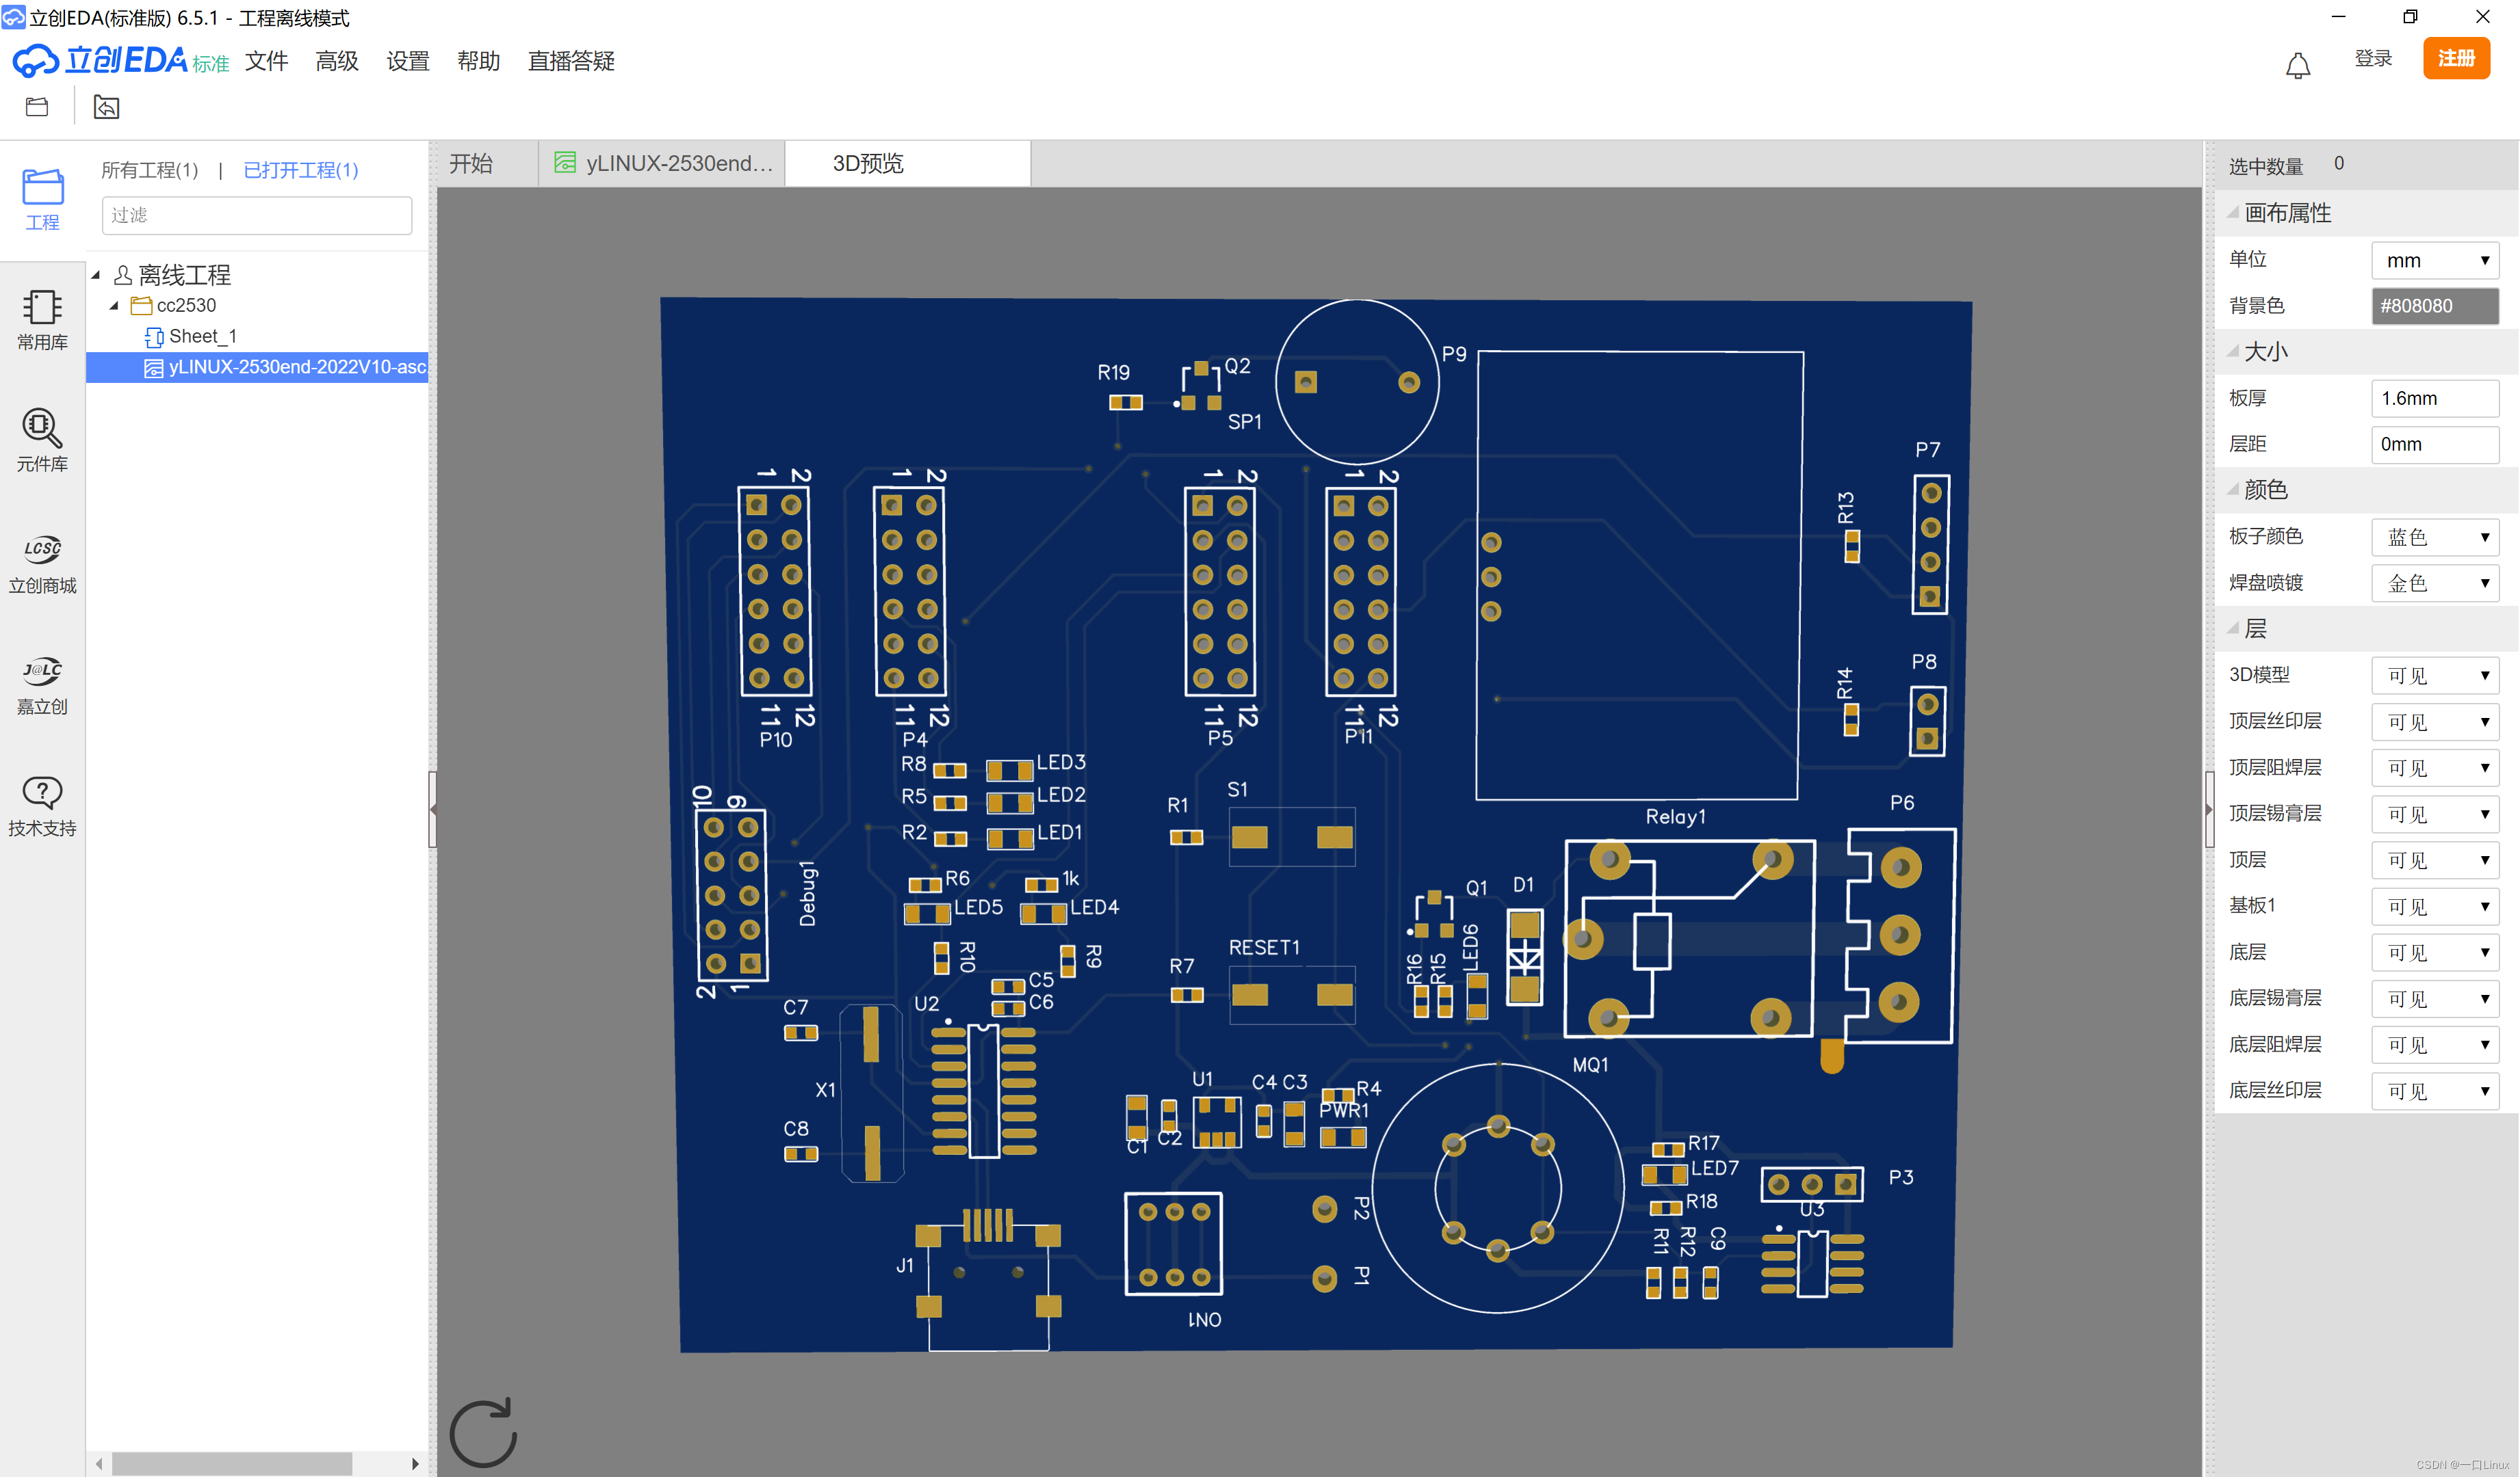Open the 文件 menu
This screenshot has height=1477, width=2520.
point(266,61)
